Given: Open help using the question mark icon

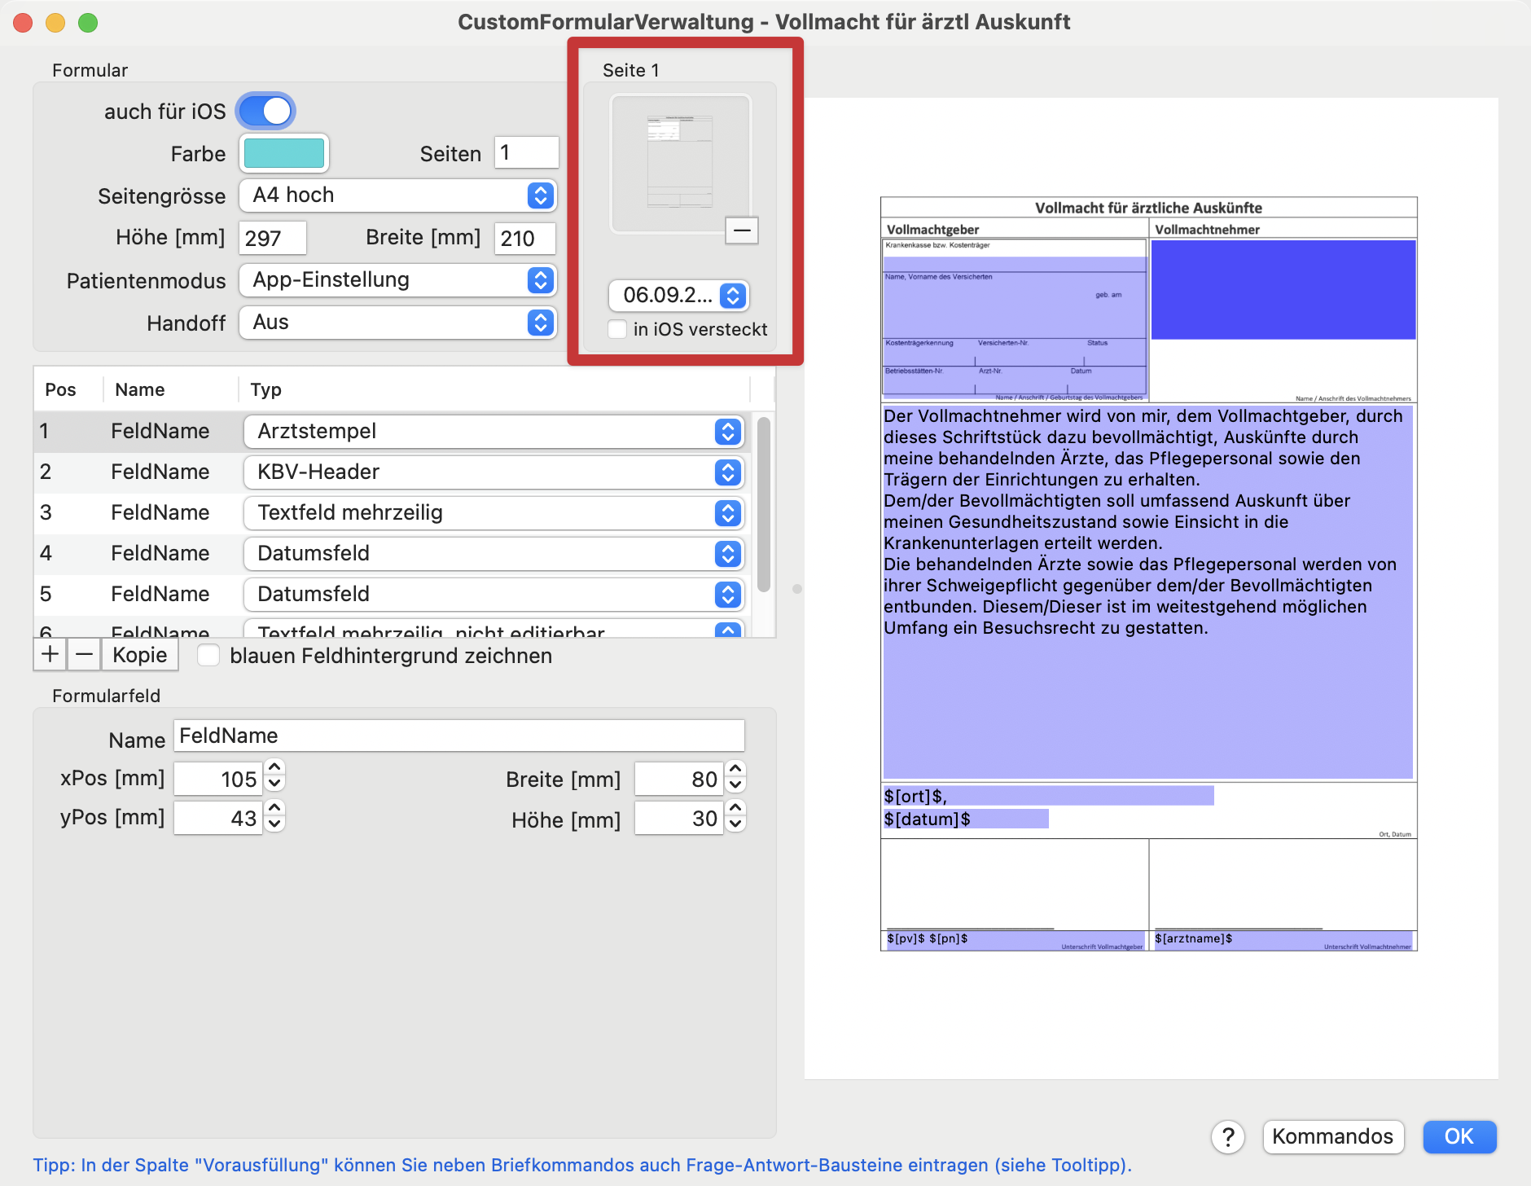Looking at the screenshot, I should [1230, 1137].
